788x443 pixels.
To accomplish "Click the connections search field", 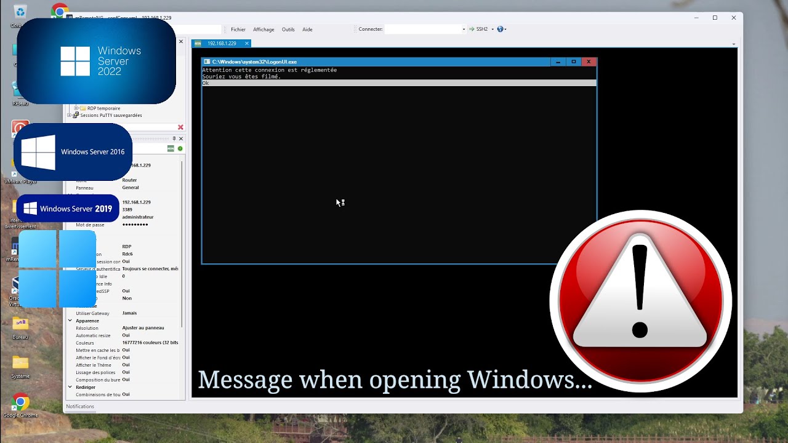I will [x=151, y=127].
